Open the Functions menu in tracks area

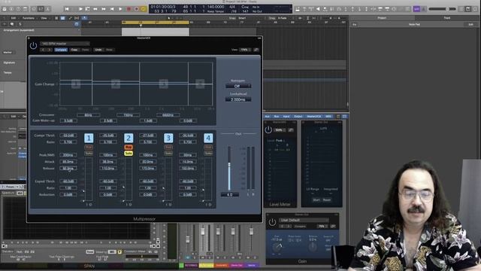click(x=29, y=18)
